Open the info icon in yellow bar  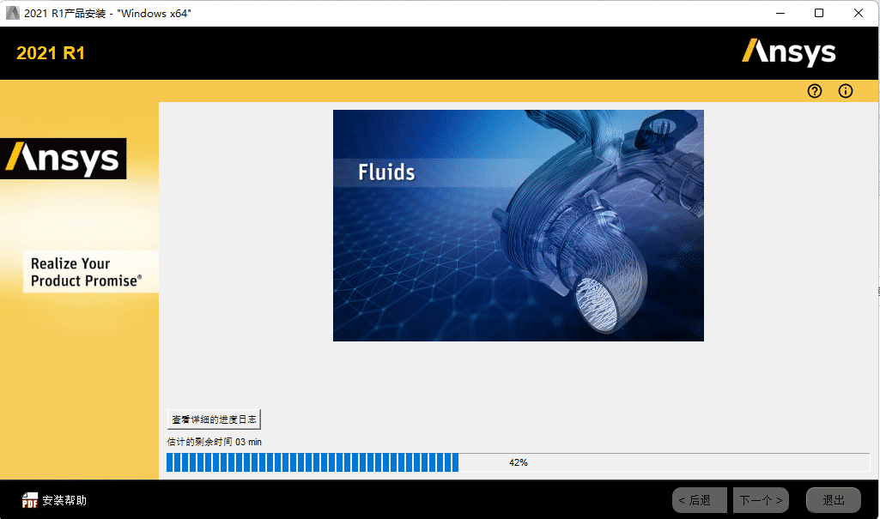click(x=846, y=91)
